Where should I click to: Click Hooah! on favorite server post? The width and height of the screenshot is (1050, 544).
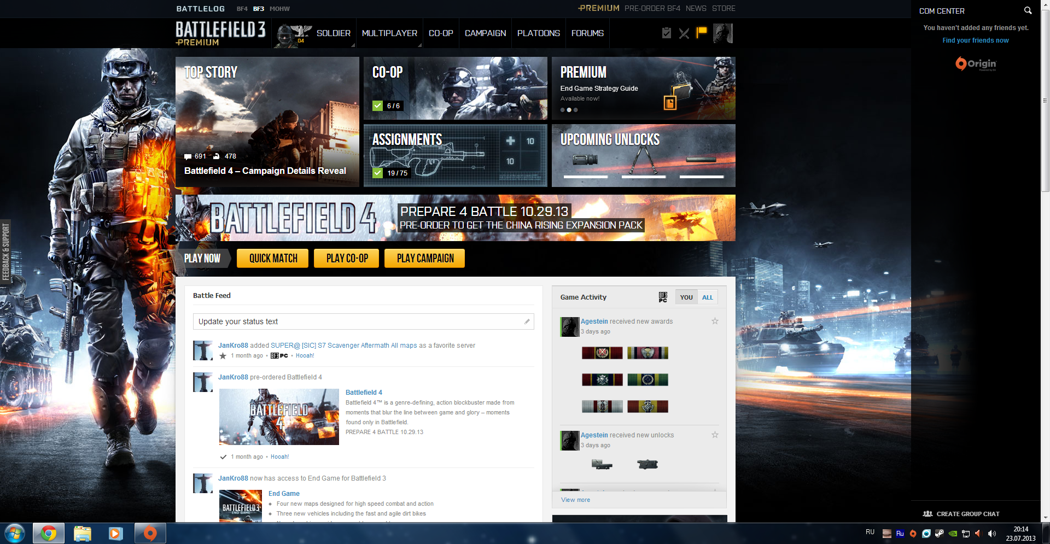(x=305, y=356)
